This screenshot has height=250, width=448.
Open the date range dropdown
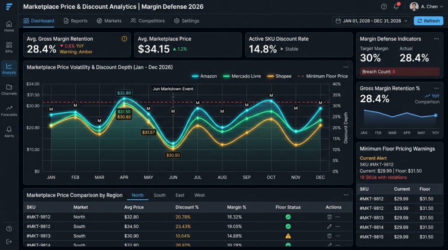(x=371, y=21)
